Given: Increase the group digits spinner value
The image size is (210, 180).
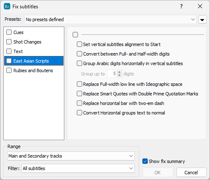Looking at the screenshot, I should point(119,72).
